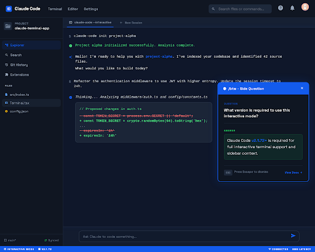The height and width of the screenshot is (252, 315).
Task: Open the Settings menu
Action: [90, 9]
